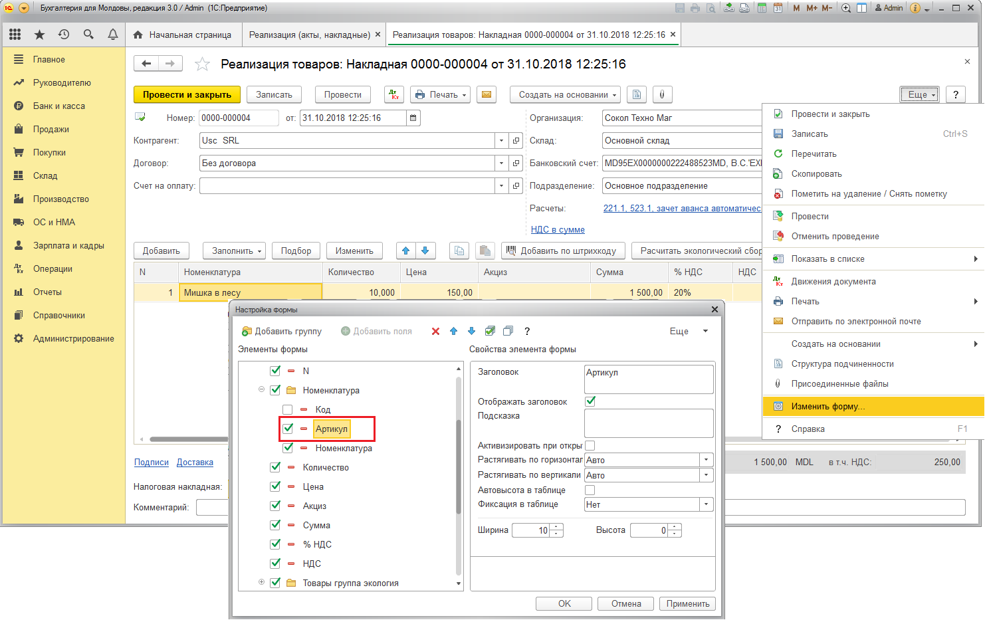Open Договор dropdown arrow
This screenshot has width=987, height=620.
point(501,163)
